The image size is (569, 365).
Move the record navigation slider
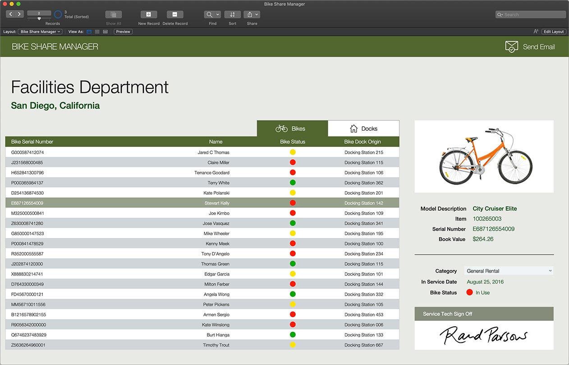click(39, 19)
